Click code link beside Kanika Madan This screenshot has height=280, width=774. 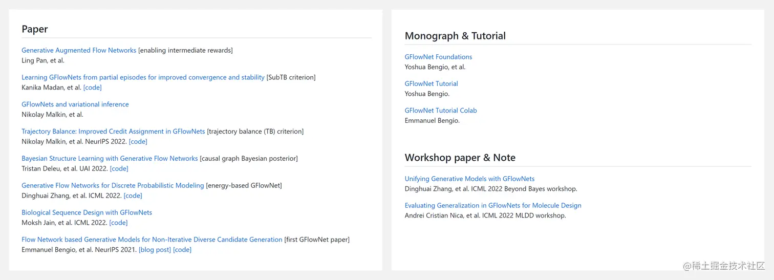click(93, 88)
